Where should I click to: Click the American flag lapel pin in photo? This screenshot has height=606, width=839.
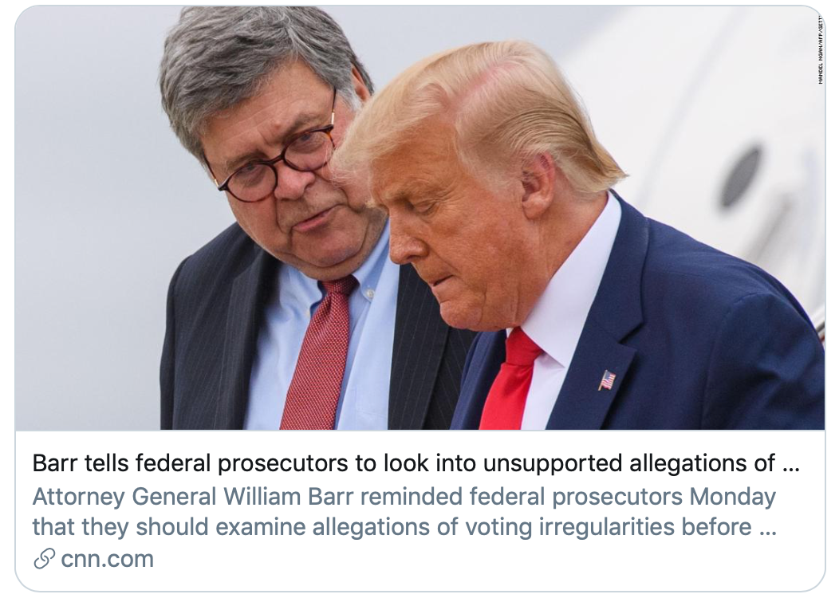[x=607, y=380]
